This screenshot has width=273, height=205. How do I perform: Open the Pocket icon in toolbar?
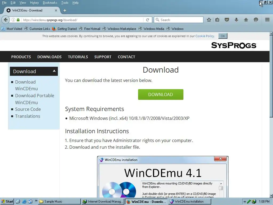(227, 20)
